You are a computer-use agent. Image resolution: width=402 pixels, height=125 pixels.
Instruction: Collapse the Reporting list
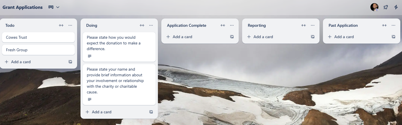[x=304, y=25]
